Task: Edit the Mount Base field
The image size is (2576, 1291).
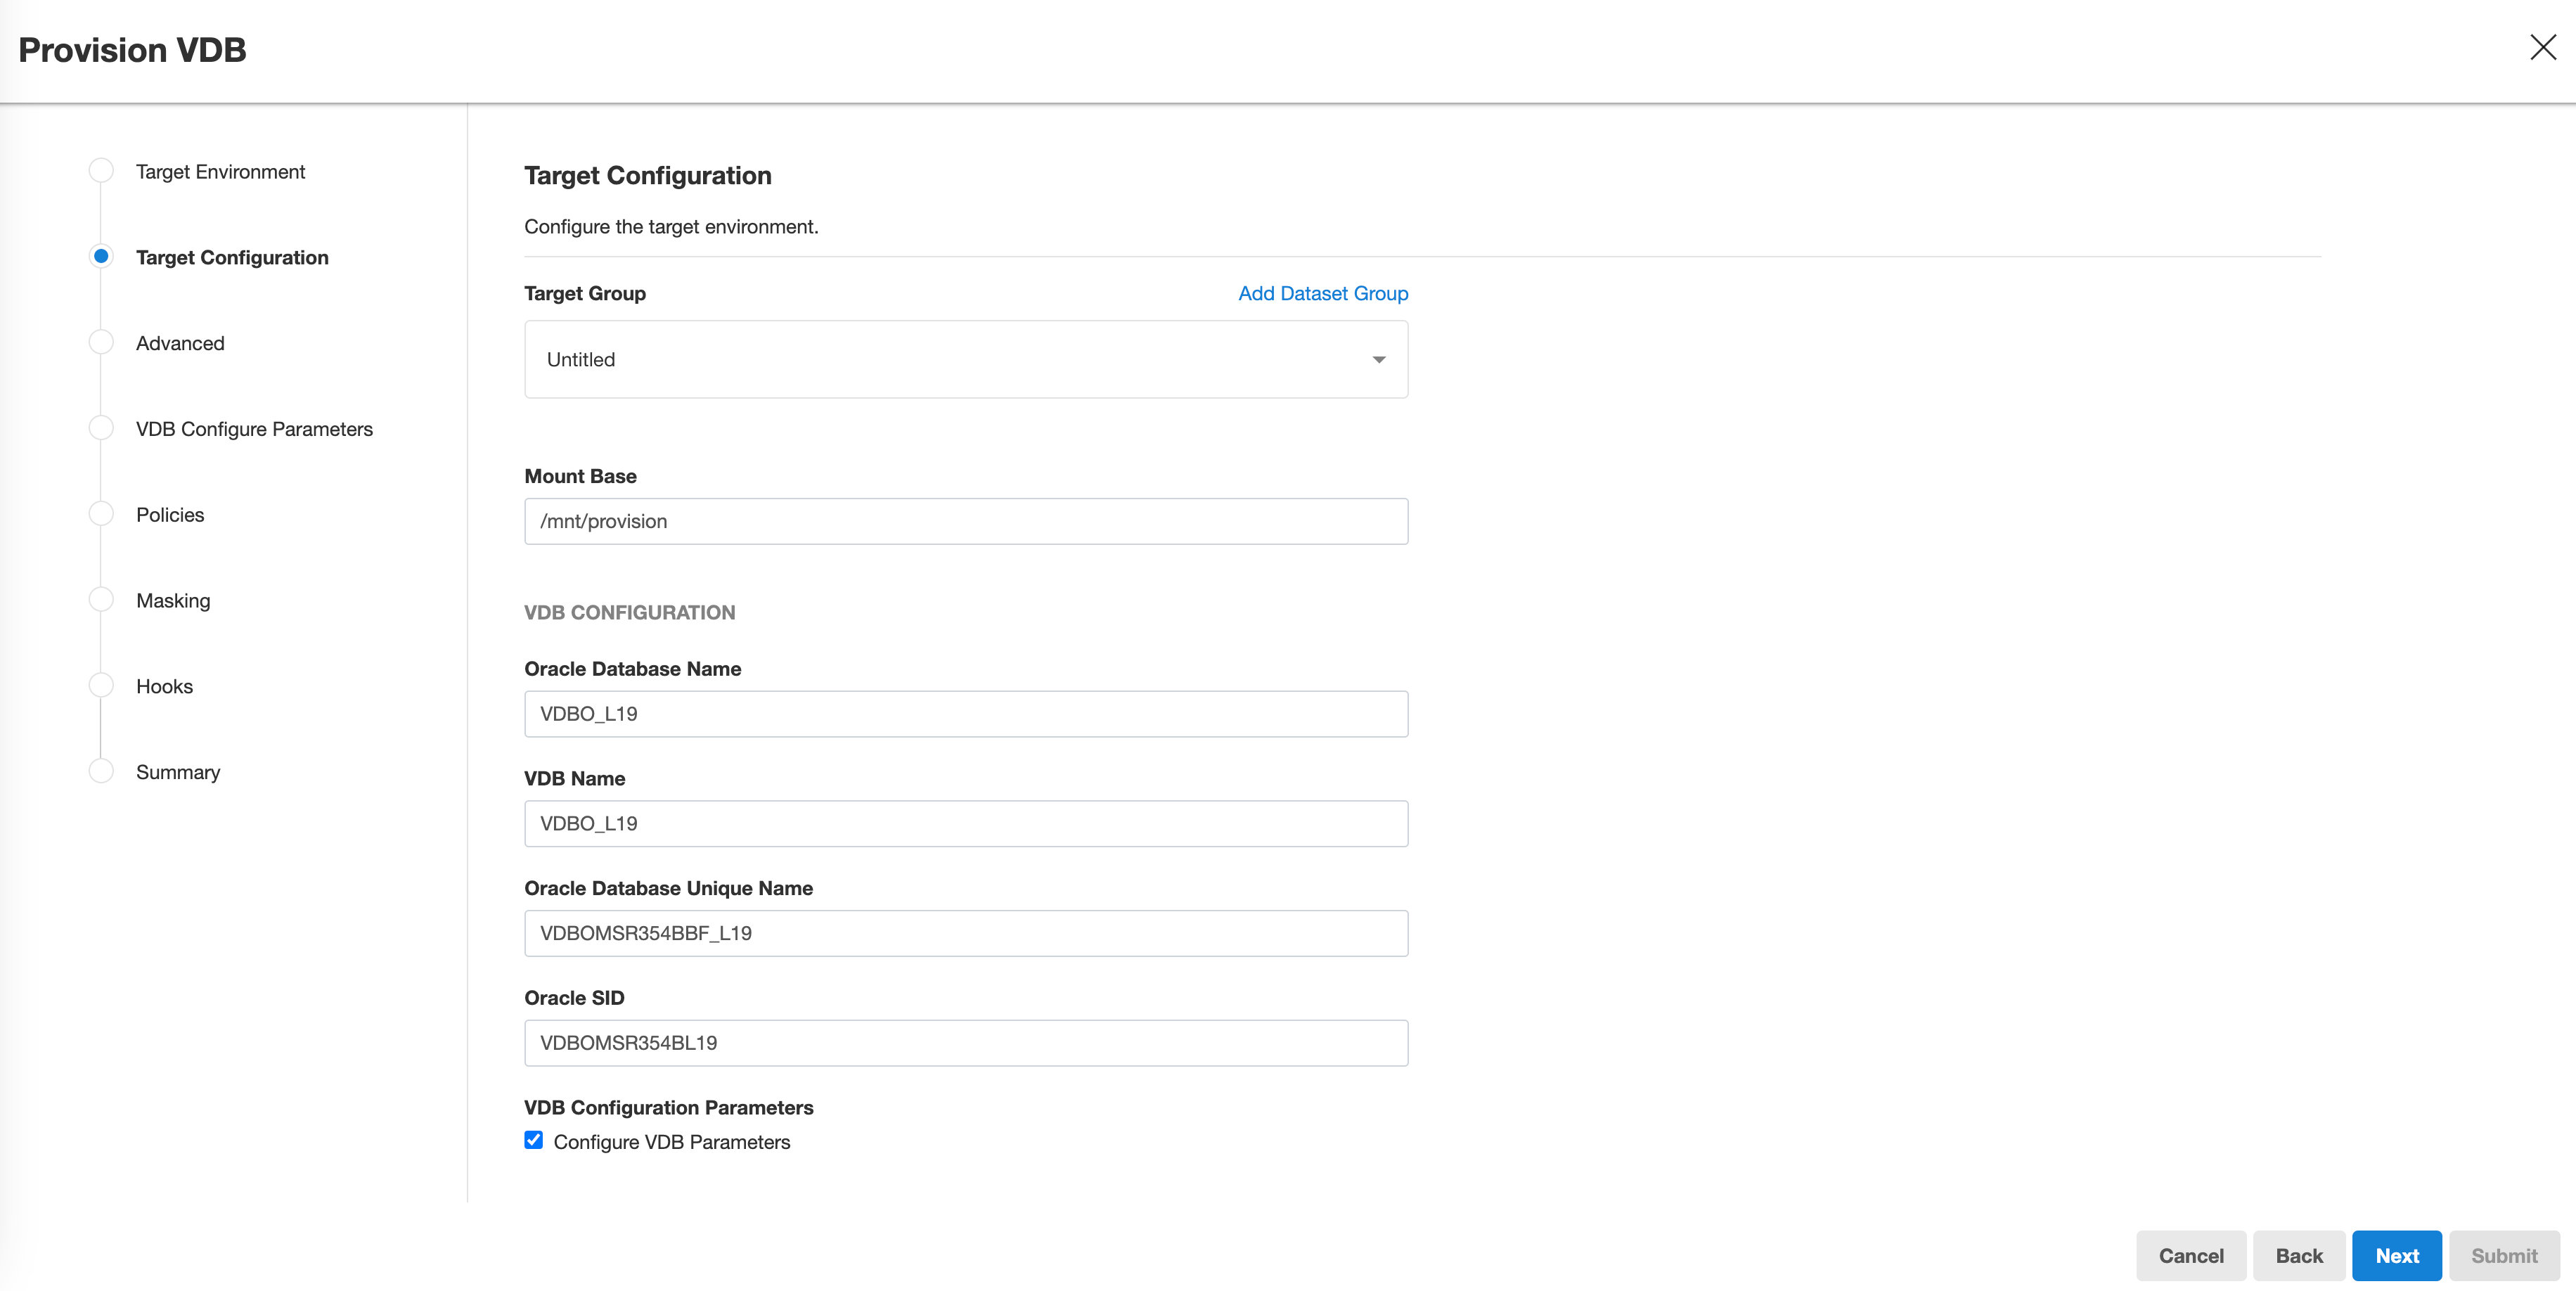Action: pos(965,521)
